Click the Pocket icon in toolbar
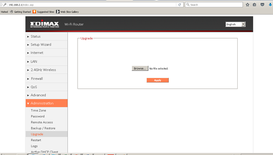The height and width of the screenshot is (155, 273). coord(262,5)
